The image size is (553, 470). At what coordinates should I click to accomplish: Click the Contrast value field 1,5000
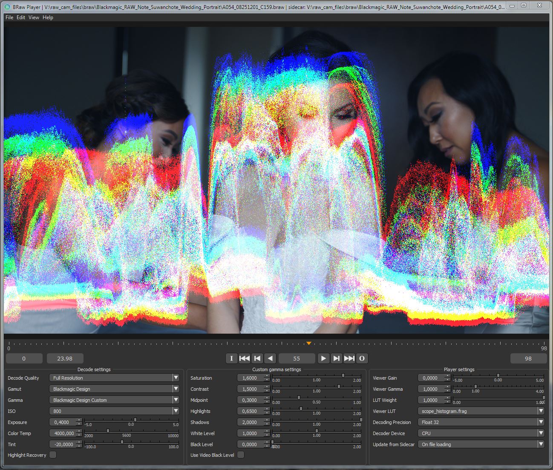[253, 389]
